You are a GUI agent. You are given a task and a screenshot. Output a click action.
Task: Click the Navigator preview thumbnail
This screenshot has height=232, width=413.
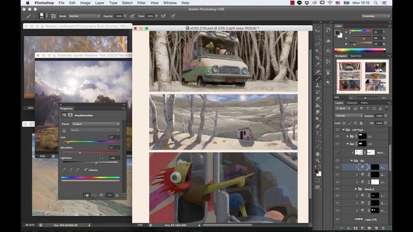click(x=362, y=76)
